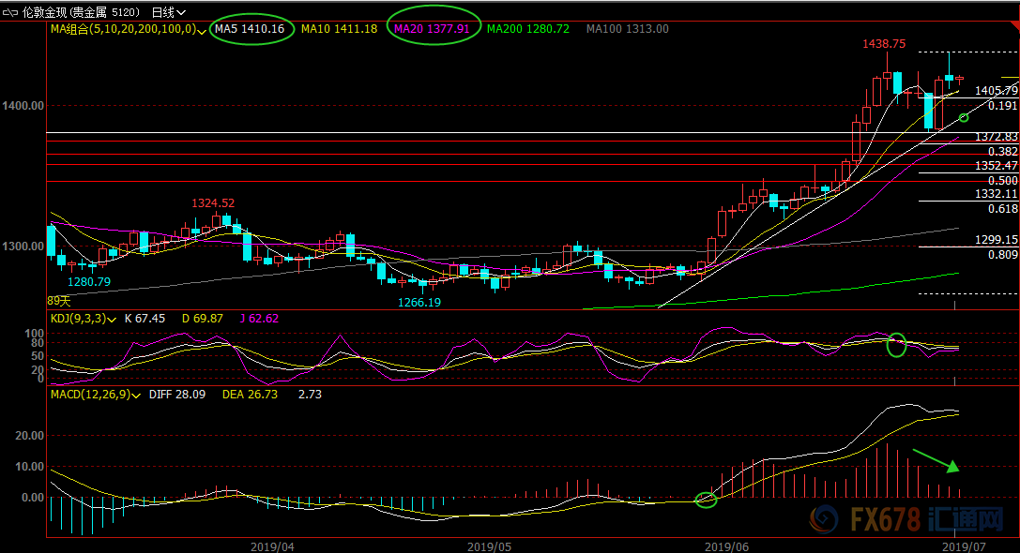This screenshot has width=1020, height=553.
Task: Click the MACD axis value 10.00
Action: 30,467
